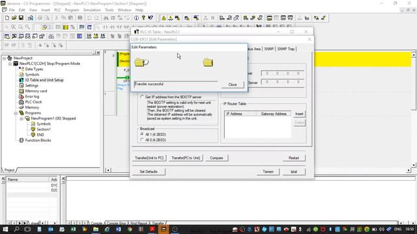
Task: Select Broadcast All 0 (4.2BSD) option
Action: (x=142, y=140)
